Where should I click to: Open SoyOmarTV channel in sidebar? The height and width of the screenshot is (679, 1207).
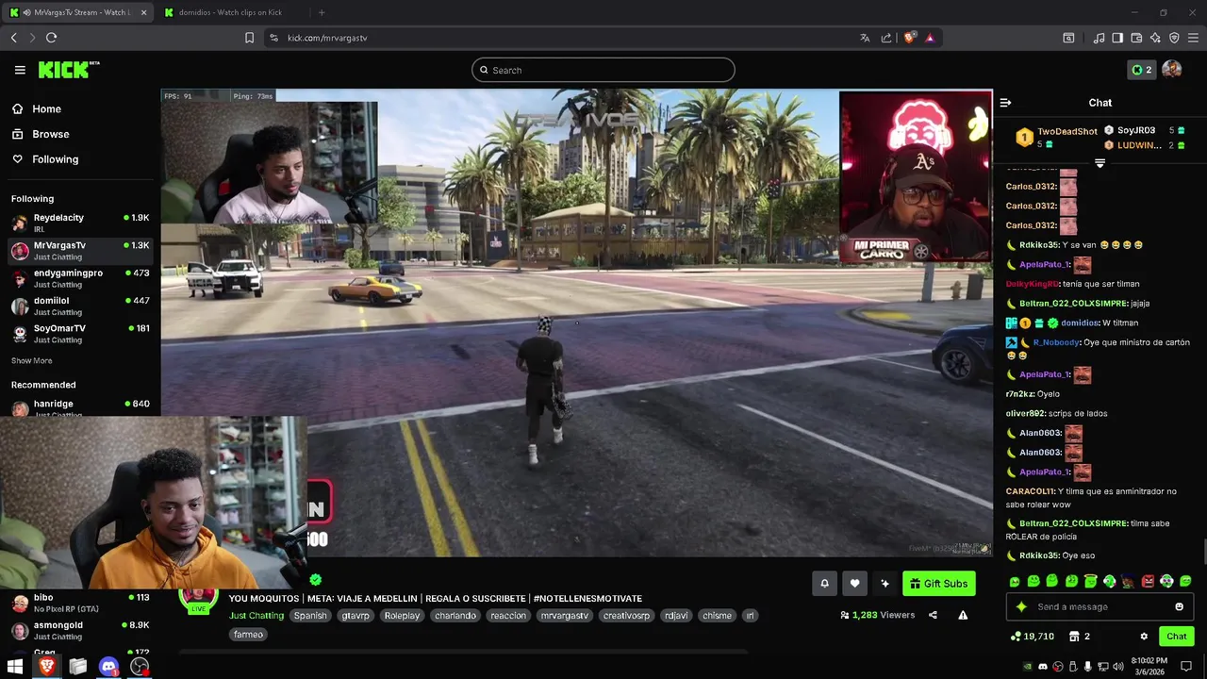[x=80, y=333]
